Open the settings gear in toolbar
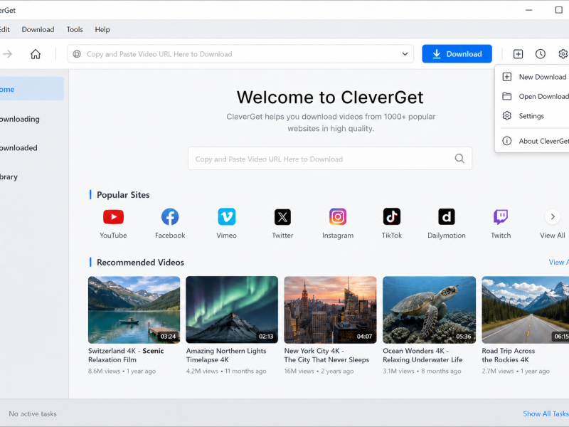569x427 pixels. [x=563, y=54]
